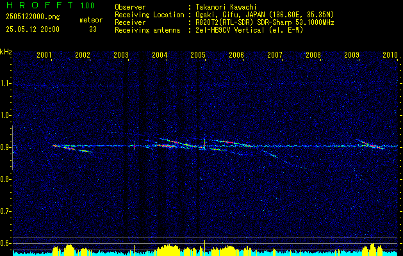Click the antenna 2el-HB9CV Vertical text
The width and height of the screenshot is (403, 256).
[250, 30]
